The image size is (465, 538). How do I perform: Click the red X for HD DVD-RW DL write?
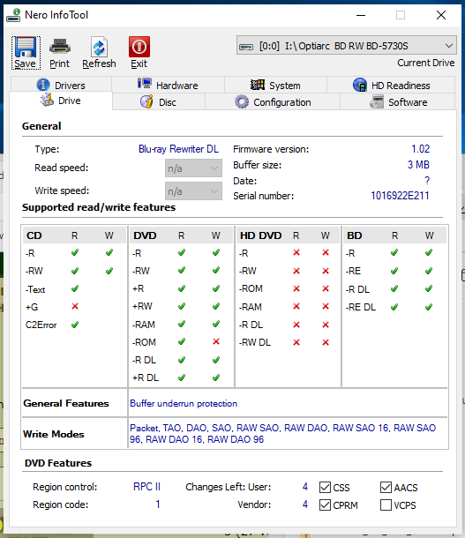(x=326, y=342)
